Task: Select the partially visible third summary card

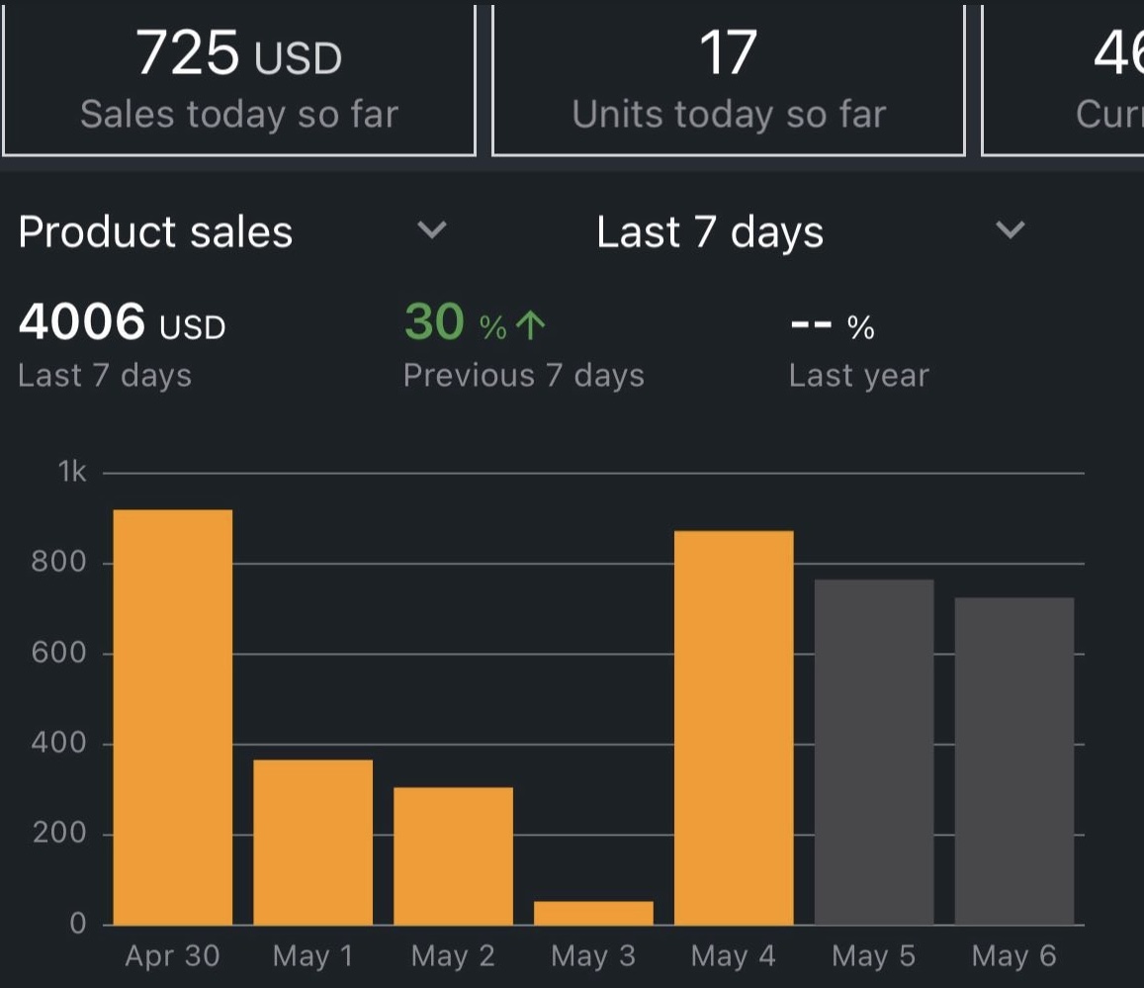Action: [1064, 79]
